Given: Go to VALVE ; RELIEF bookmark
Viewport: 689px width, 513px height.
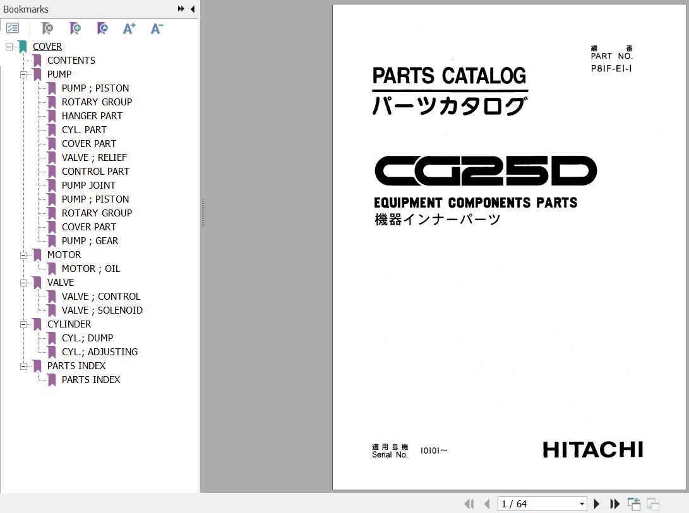Looking at the screenshot, I should pyautogui.click(x=95, y=158).
